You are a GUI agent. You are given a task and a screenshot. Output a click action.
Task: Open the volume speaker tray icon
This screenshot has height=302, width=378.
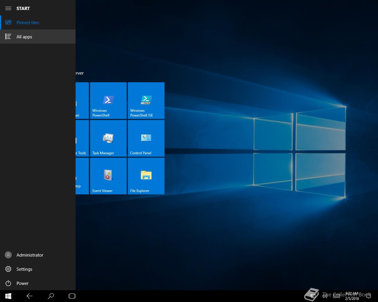[325, 296]
